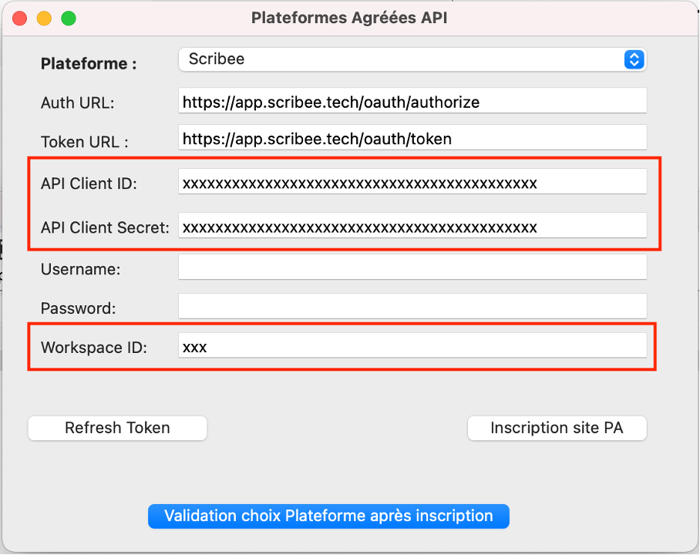Click into the Auth URL field
700x555 pixels.
(x=412, y=100)
